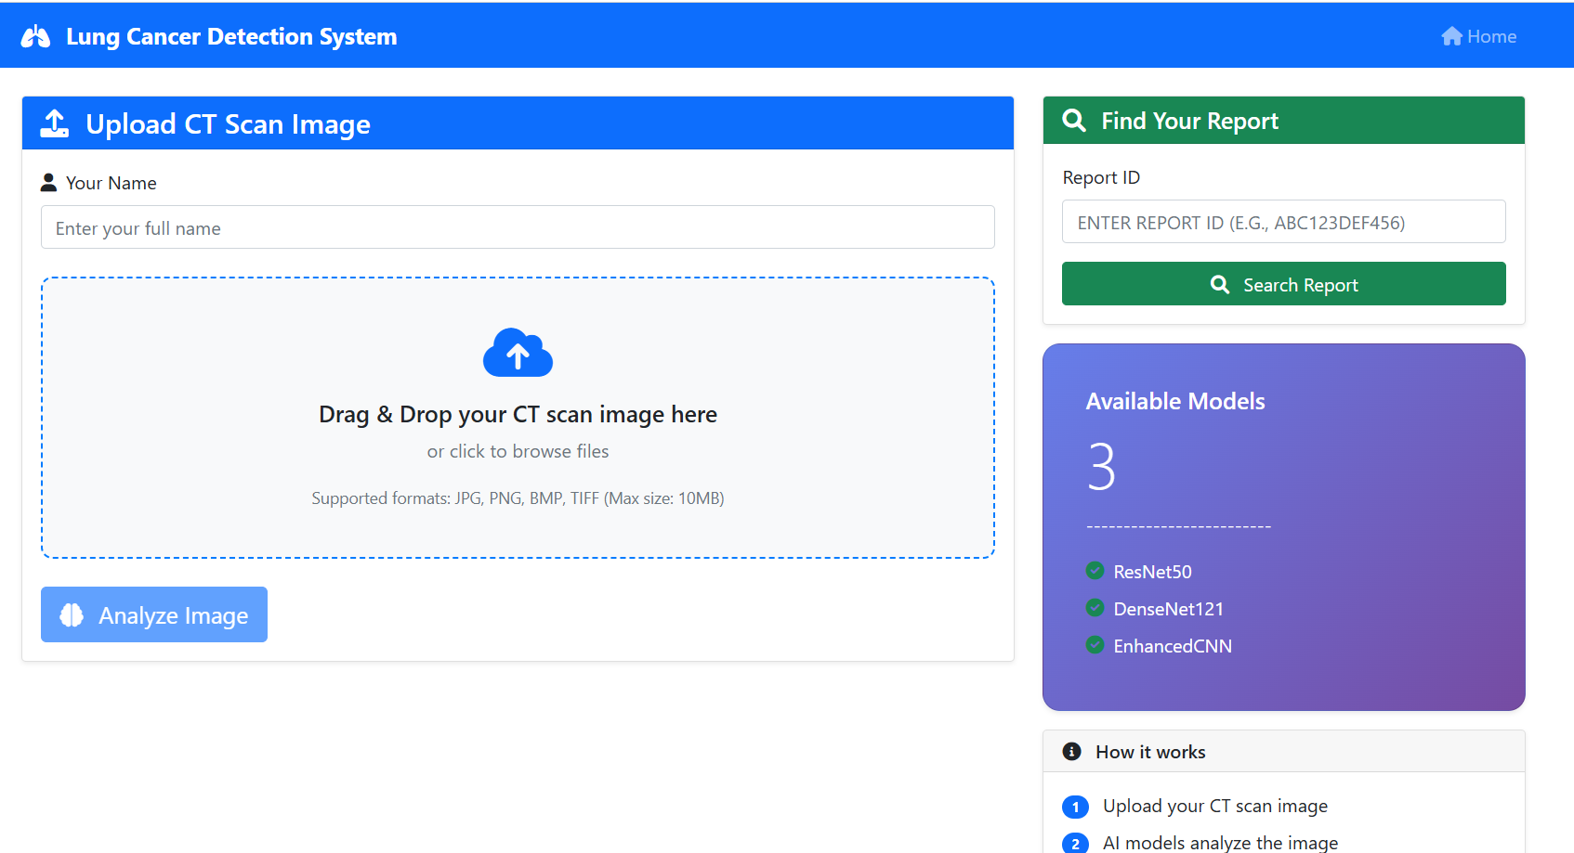Click the Search Report button
The width and height of the screenshot is (1574, 853).
coord(1283,284)
